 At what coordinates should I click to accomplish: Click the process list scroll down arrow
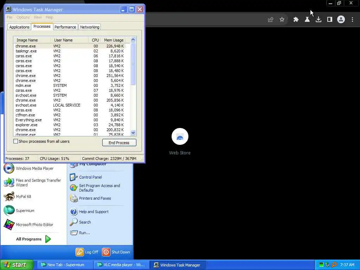click(x=133, y=133)
